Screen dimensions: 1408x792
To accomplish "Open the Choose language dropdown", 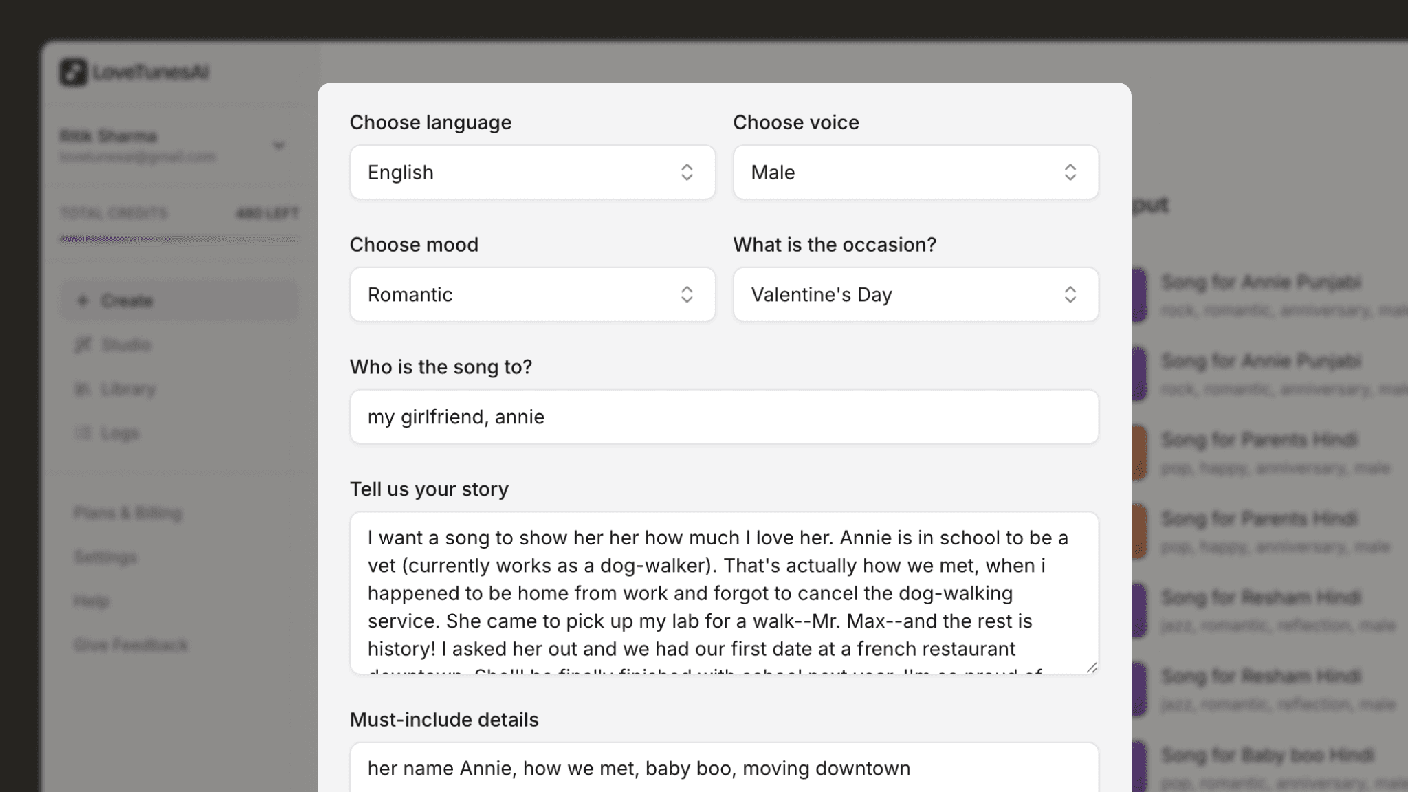I will [x=533, y=173].
